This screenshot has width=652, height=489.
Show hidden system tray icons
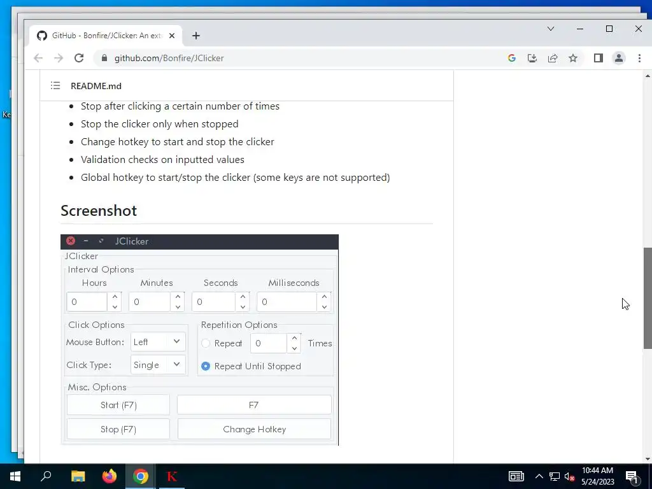[539, 476]
